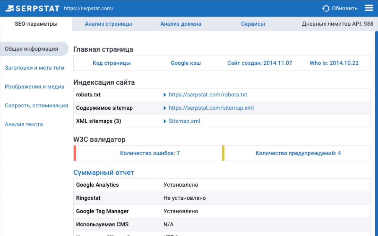
Task: Open W3C errors count link
Action: pyautogui.click(x=150, y=153)
